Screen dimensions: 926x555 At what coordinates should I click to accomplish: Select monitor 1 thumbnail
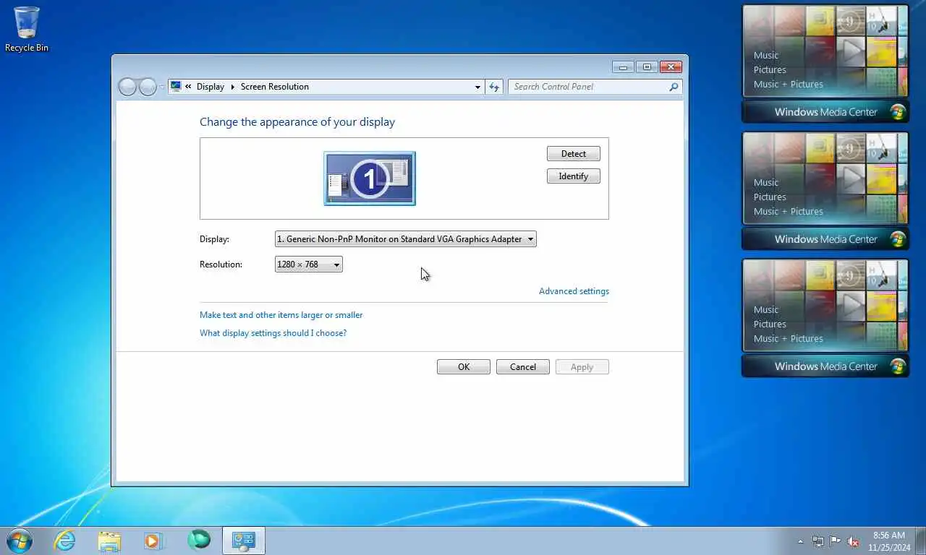tap(370, 178)
